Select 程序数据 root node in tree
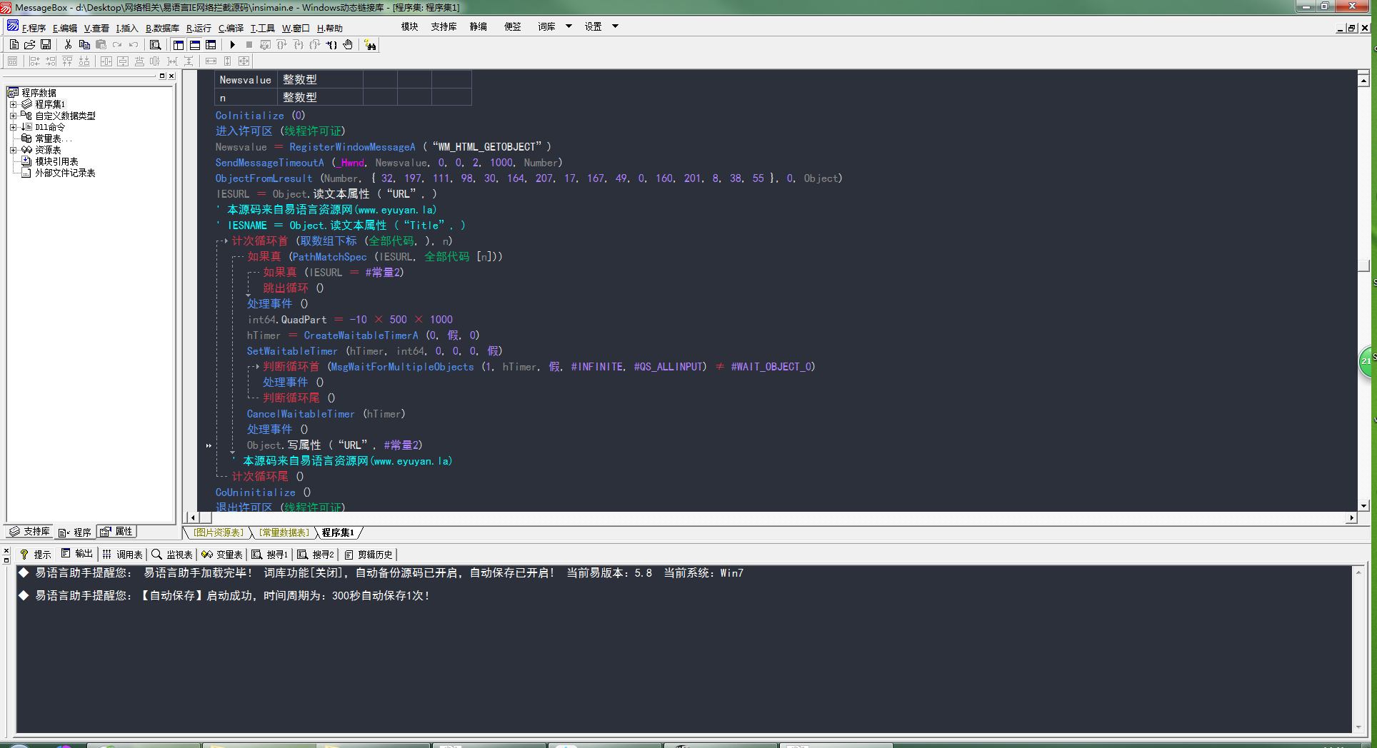This screenshot has height=748, width=1377. (39, 93)
